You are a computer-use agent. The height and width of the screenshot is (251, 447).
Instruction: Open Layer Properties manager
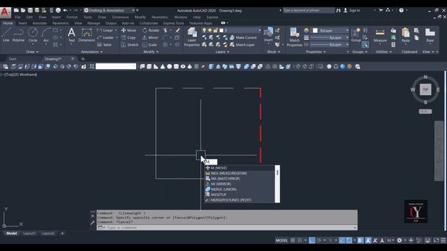[192, 37]
